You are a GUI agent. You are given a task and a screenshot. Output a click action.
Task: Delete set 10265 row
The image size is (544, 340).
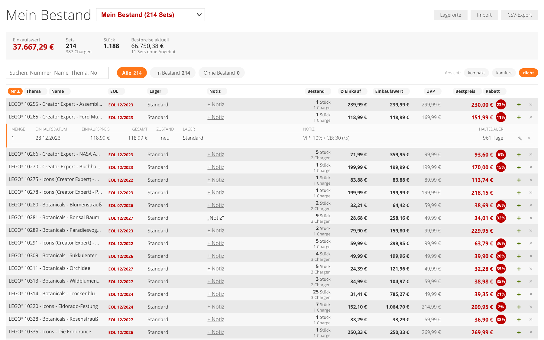click(531, 117)
